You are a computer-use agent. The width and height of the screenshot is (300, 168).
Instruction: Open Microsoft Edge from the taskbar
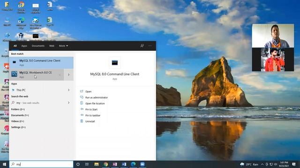[x=133, y=164]
